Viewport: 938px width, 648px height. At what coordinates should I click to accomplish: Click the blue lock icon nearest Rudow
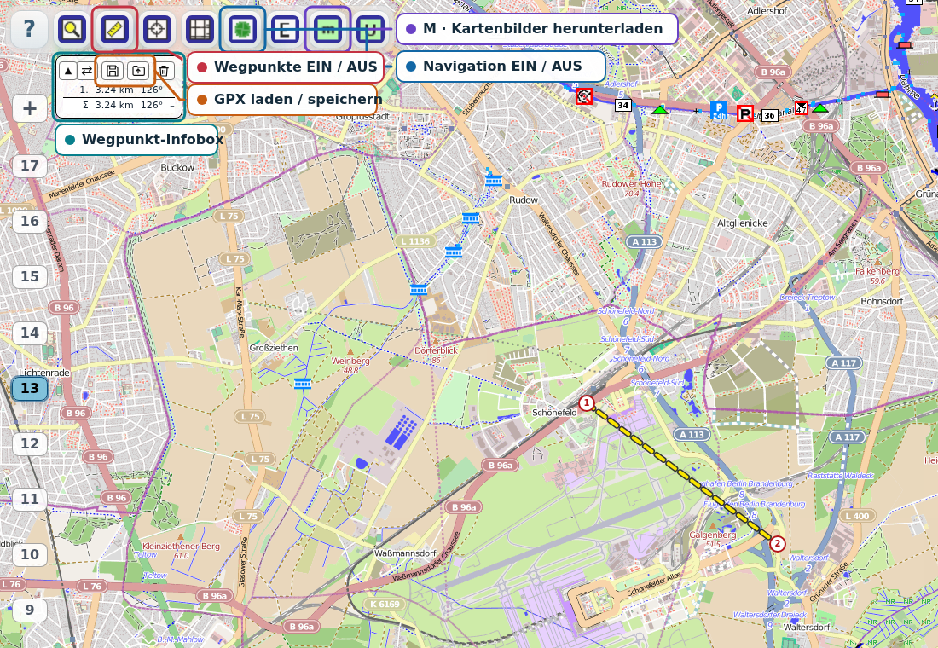pos(494,180)
